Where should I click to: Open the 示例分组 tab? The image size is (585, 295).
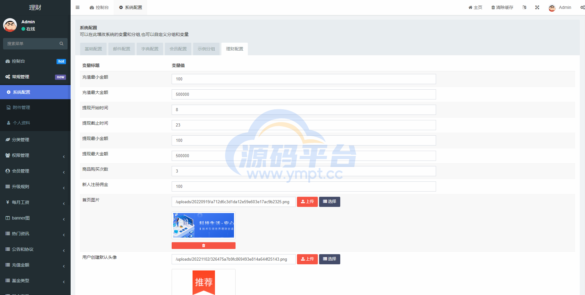206,49
